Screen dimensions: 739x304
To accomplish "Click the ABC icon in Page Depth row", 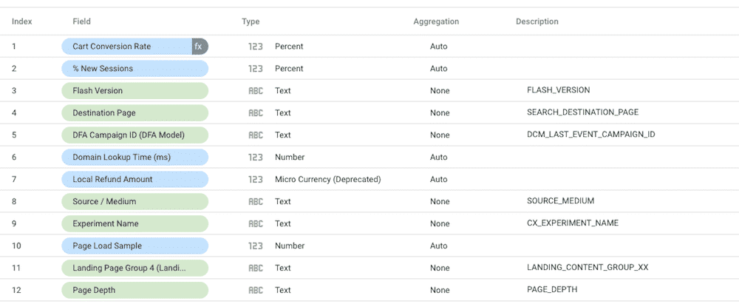I will pyautogui.click(x=256, y=290).
